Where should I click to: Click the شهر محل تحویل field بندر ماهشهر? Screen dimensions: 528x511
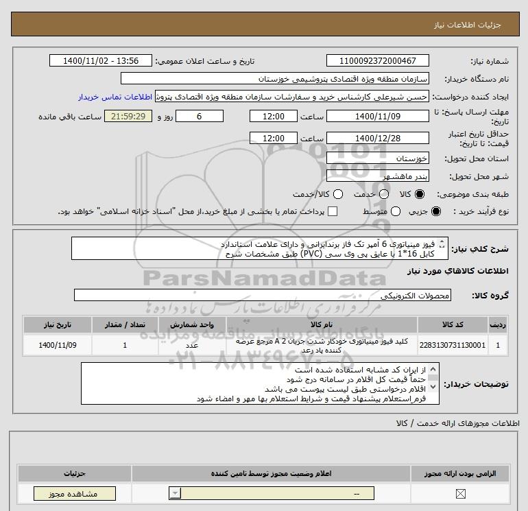tap(377, 176)
